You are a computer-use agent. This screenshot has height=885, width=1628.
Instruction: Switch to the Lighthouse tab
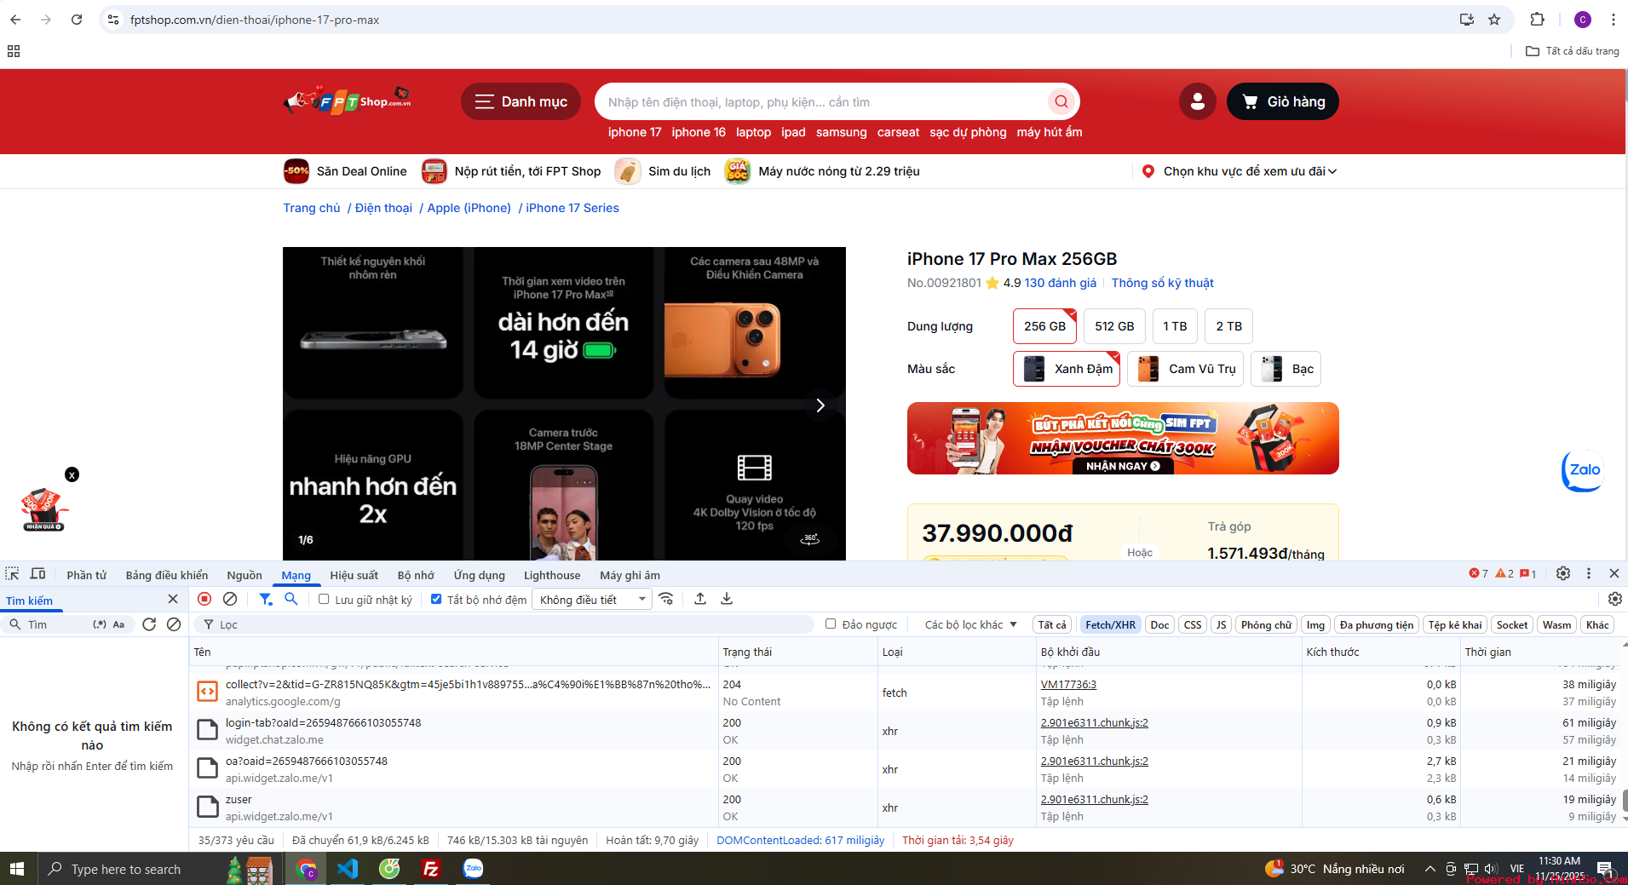pyautogui.click(x=551, y=575)
